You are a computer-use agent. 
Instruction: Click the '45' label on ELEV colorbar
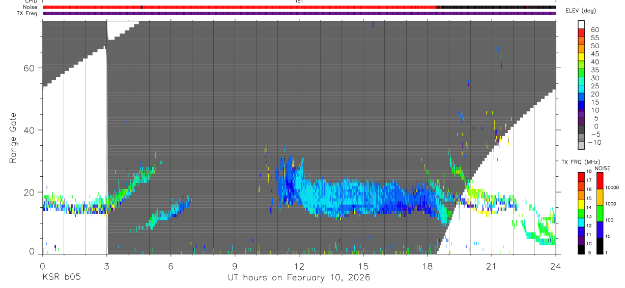click(x=594, y=53)
